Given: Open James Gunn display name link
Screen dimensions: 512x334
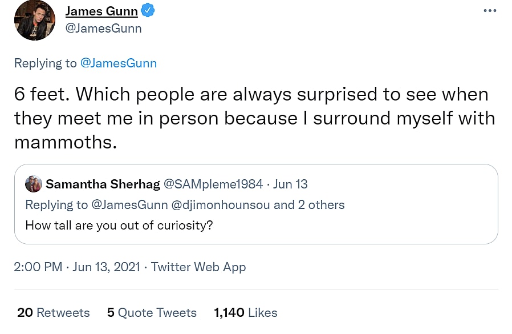Looking at the screenshot, I should [101, 11].
